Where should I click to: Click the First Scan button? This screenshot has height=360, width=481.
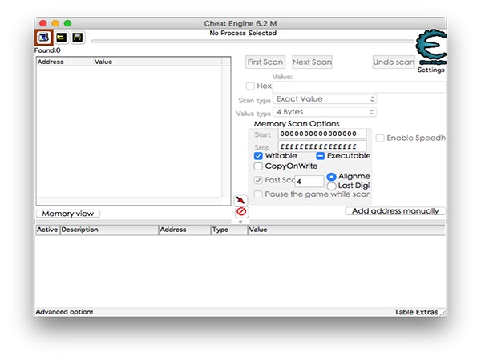pyautogui.click(x=265, y=62)
